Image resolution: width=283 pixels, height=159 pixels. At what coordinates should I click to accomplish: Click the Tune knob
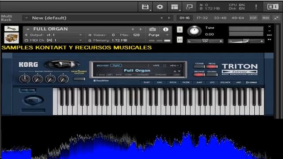195,31
